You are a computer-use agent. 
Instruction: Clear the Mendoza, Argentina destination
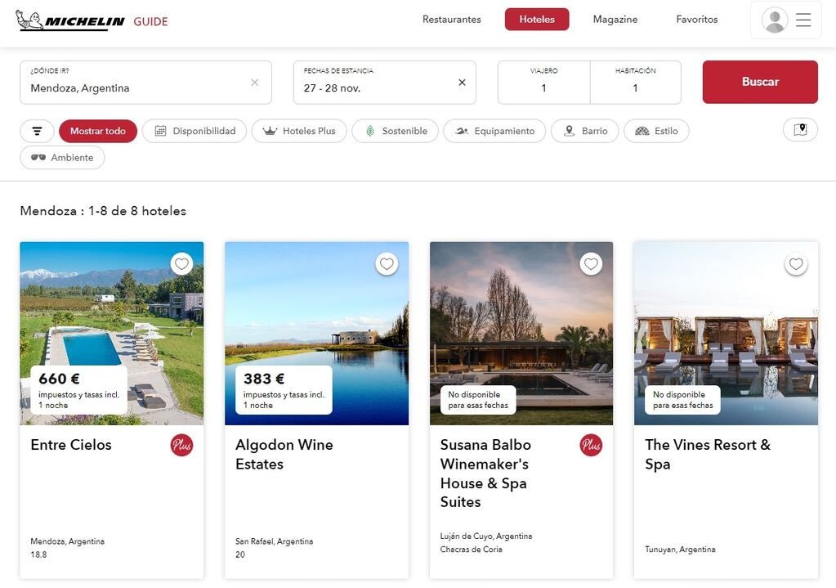coord(255,83)
